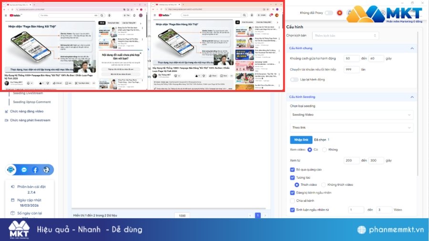Open Chức năng phát livestream menu
The width and height of the screenshot is (429, 241).
[x=30, y=120]
